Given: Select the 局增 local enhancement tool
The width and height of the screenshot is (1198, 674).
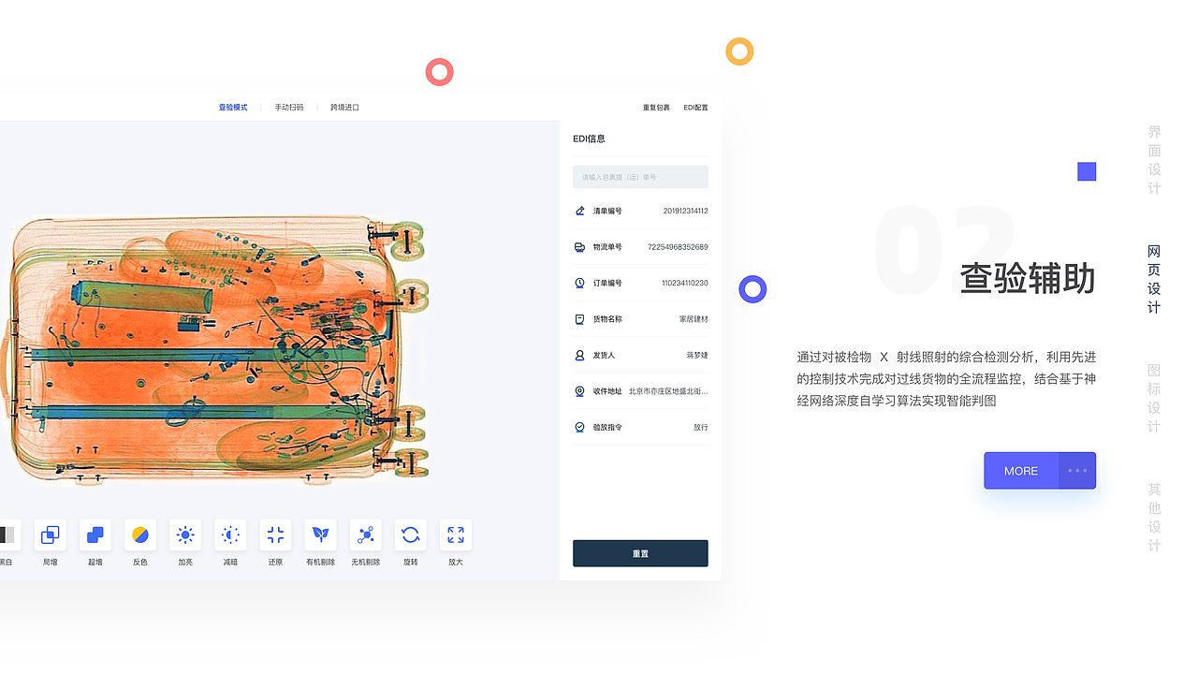Looking at the screenshot, I should point(50,535).
